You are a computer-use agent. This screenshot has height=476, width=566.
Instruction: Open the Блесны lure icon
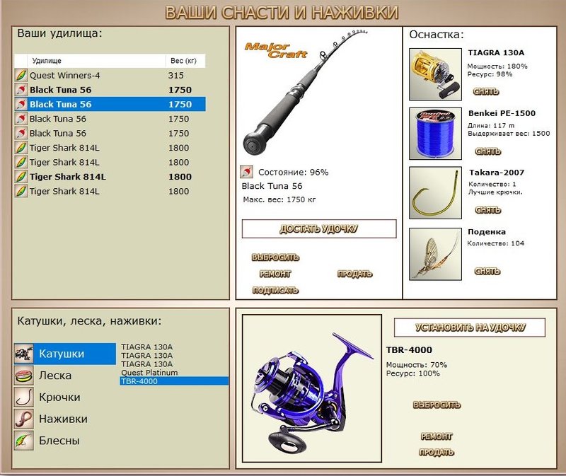coord(24,440)
